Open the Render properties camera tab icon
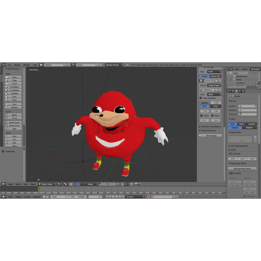 pos(230,91)
